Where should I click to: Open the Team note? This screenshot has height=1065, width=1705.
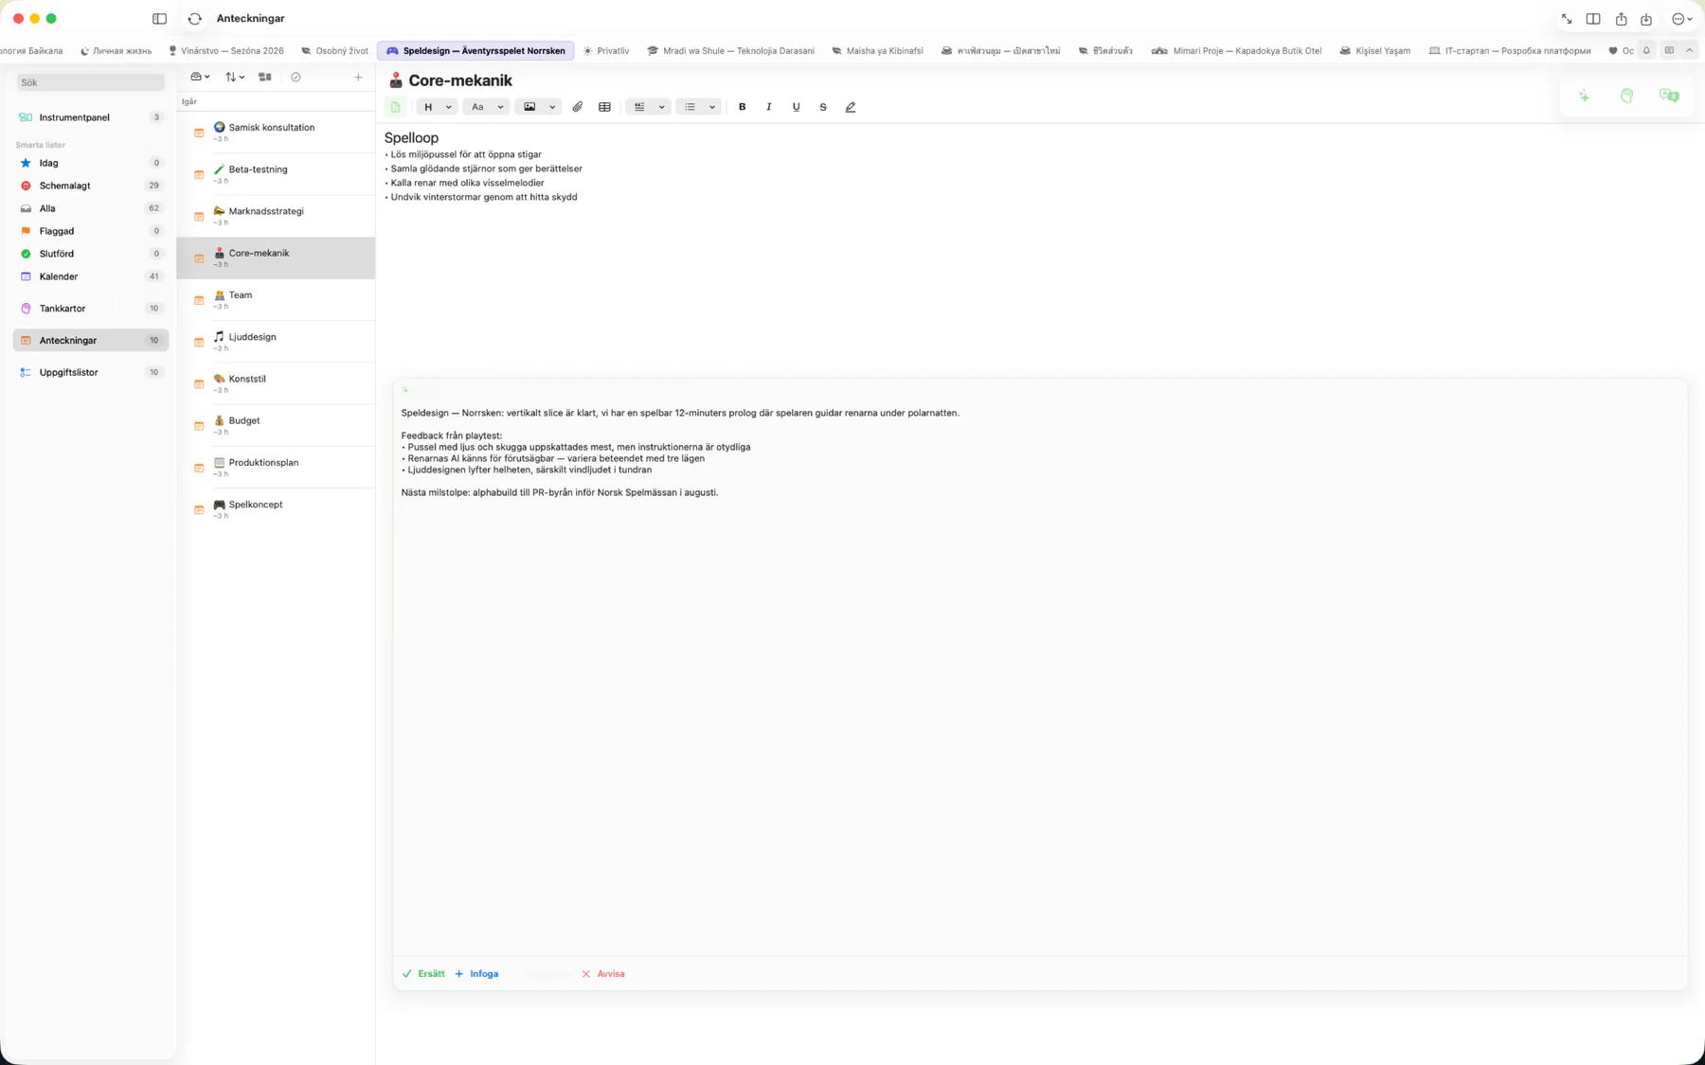(276, 300)
